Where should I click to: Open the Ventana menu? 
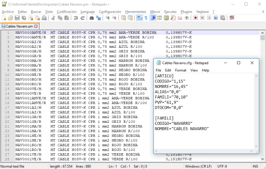tap(202, 12)
